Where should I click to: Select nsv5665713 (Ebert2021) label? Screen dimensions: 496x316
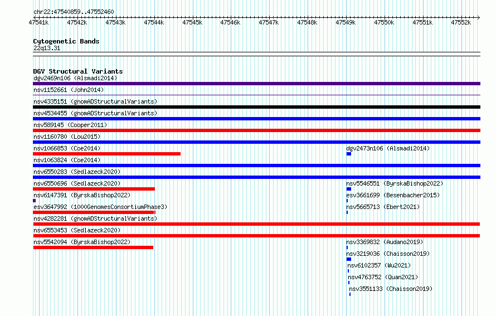click(383, 207)
